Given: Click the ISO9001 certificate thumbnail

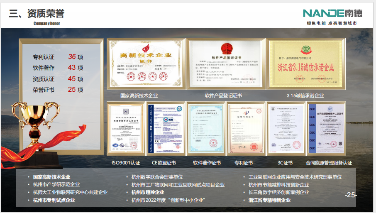Looking at the screenshot, I should (x=126, y=129).
